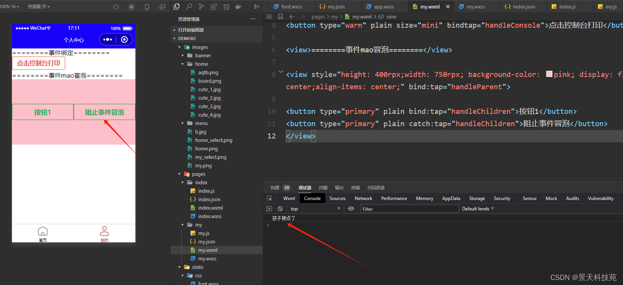This screenshot has height=285, width=623.
Task: Close the my.wxml editor tab
Action: (x=448, y=7)
